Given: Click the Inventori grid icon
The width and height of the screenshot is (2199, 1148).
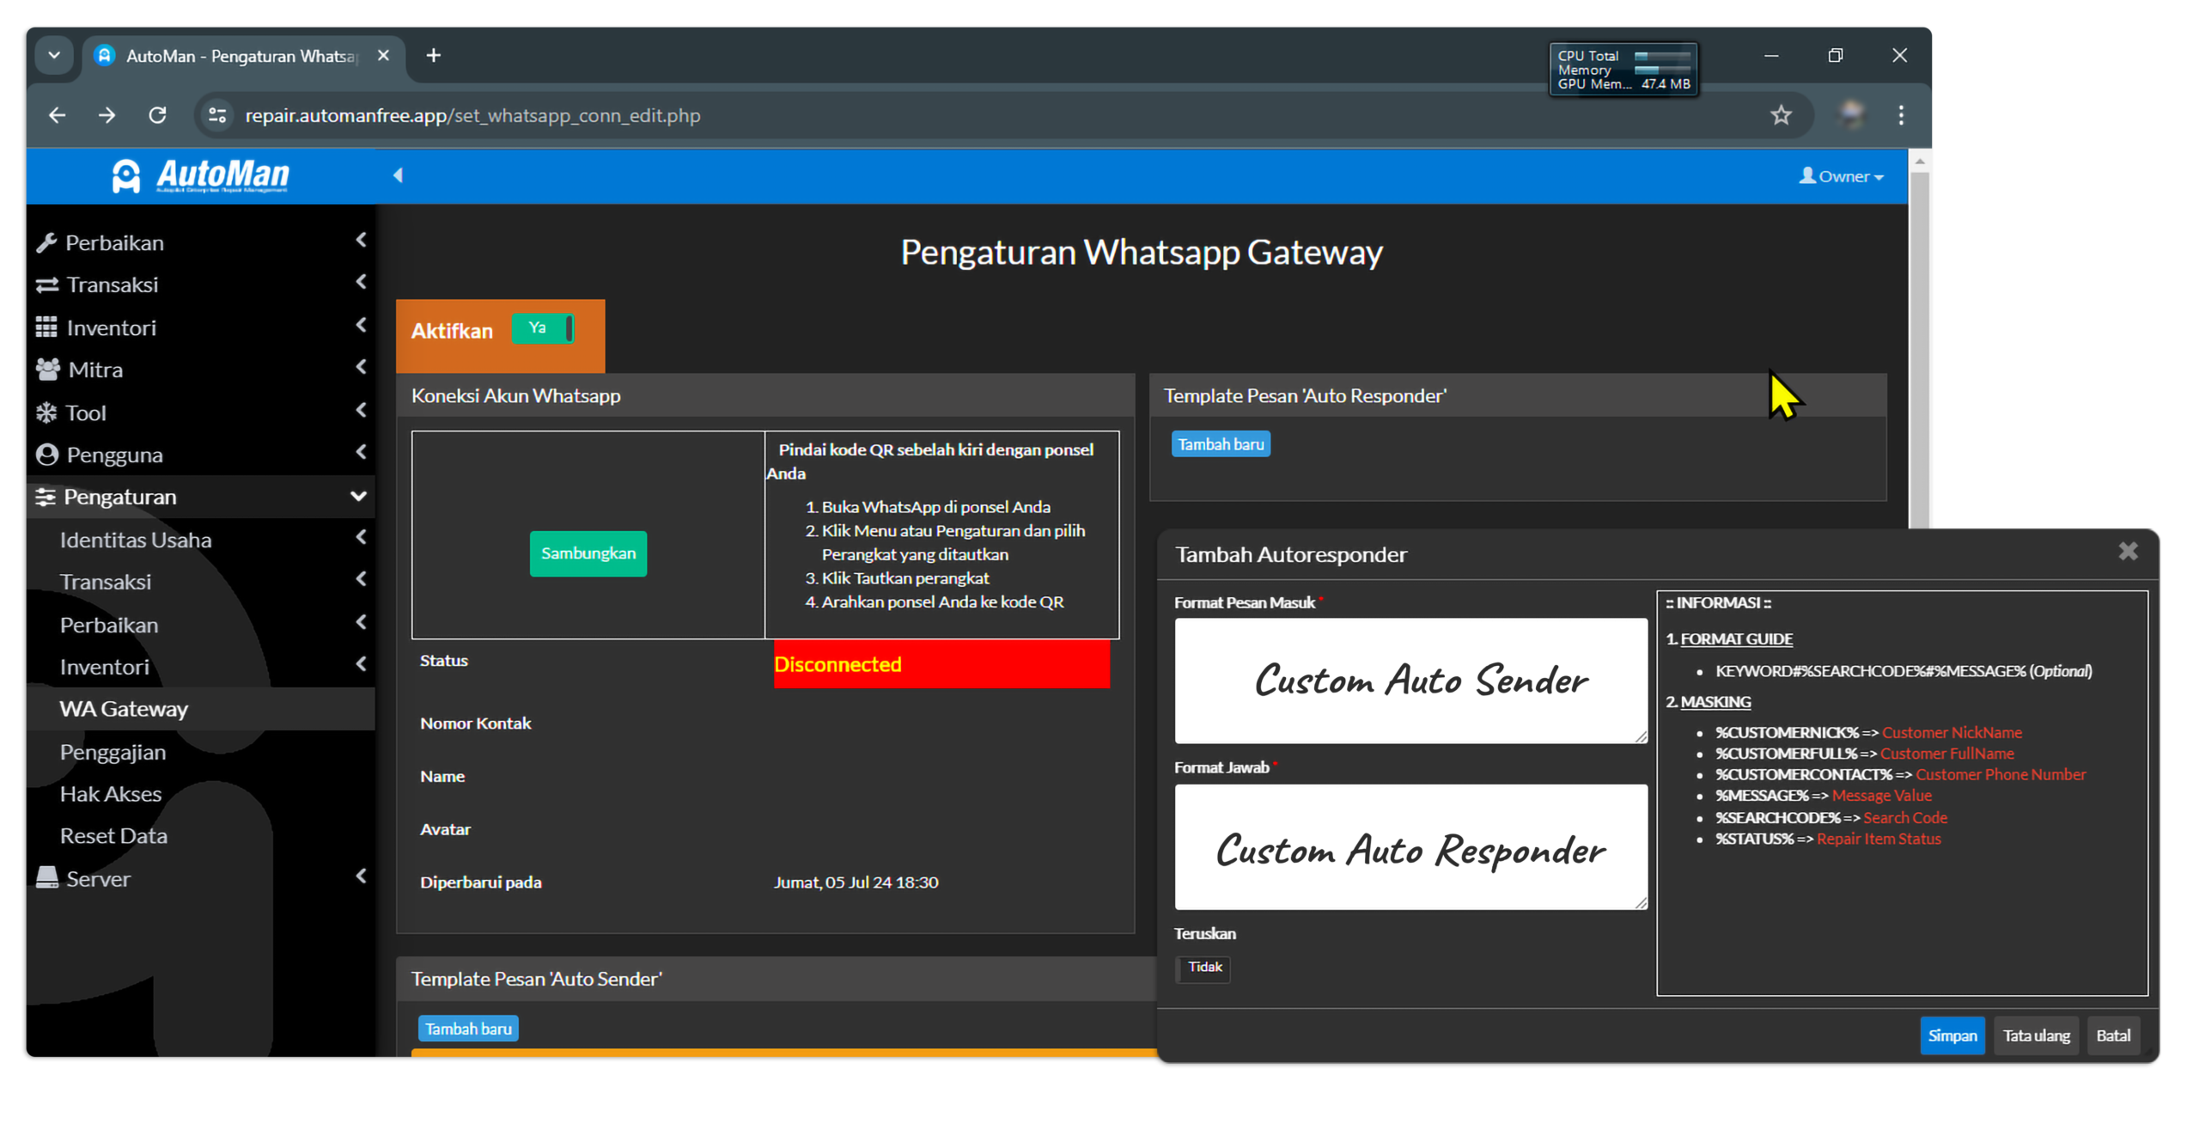Looking at the screenshot, I should click(x=48, y=327).
